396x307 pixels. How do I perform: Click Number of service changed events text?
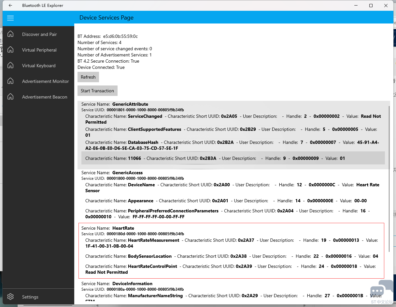[115, 49]
